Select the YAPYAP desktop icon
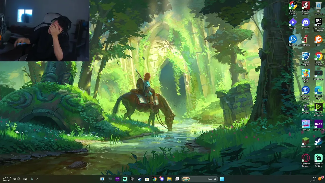Screen dimensions: 325x183 pos(306,109)
